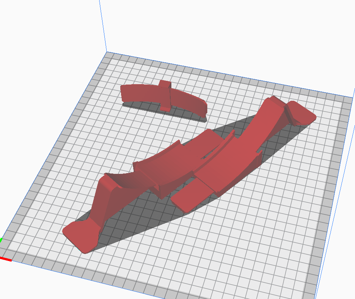Click the red X-axis origin marker
Image resolution: width=355 pixels, height=299 pixels.
[6, 259]
